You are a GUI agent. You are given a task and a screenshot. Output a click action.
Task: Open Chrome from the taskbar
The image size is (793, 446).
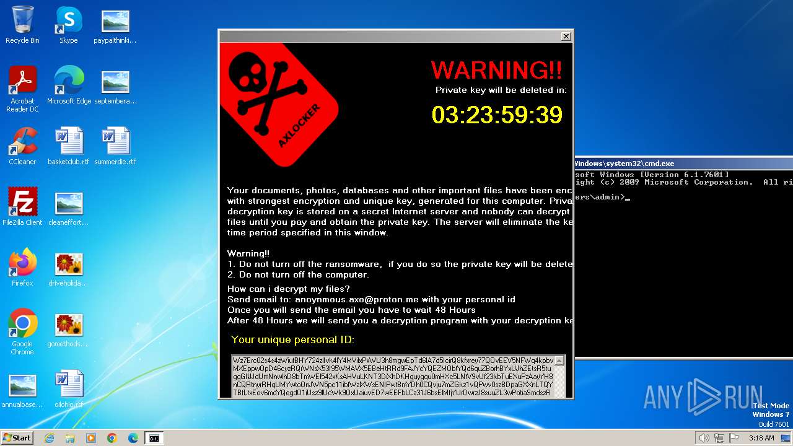(112, 438)
